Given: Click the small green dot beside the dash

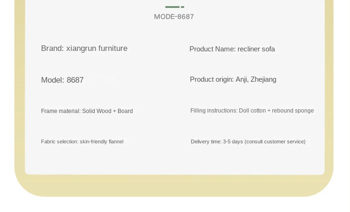Looking at the screenshot, I should (x=182, y=7).
